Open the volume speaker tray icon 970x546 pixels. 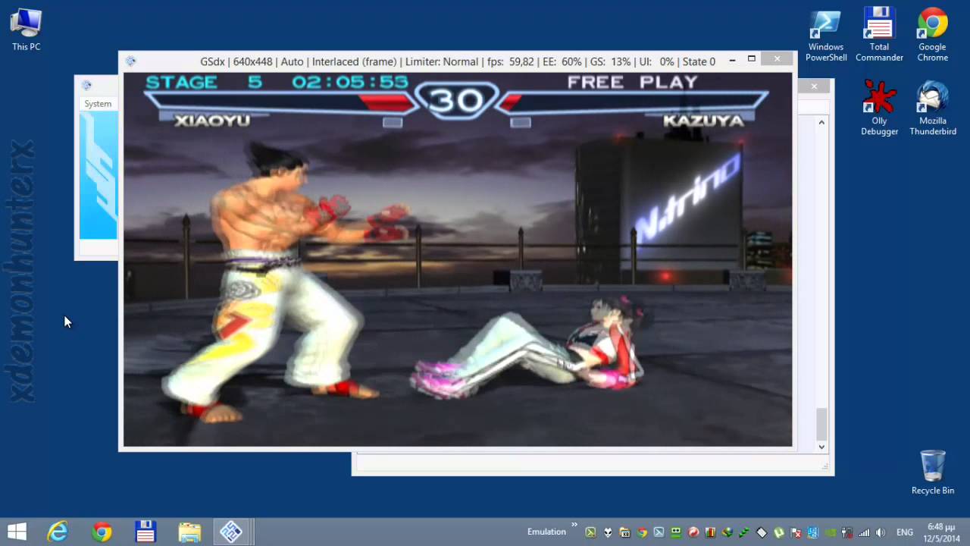(880, 532)
